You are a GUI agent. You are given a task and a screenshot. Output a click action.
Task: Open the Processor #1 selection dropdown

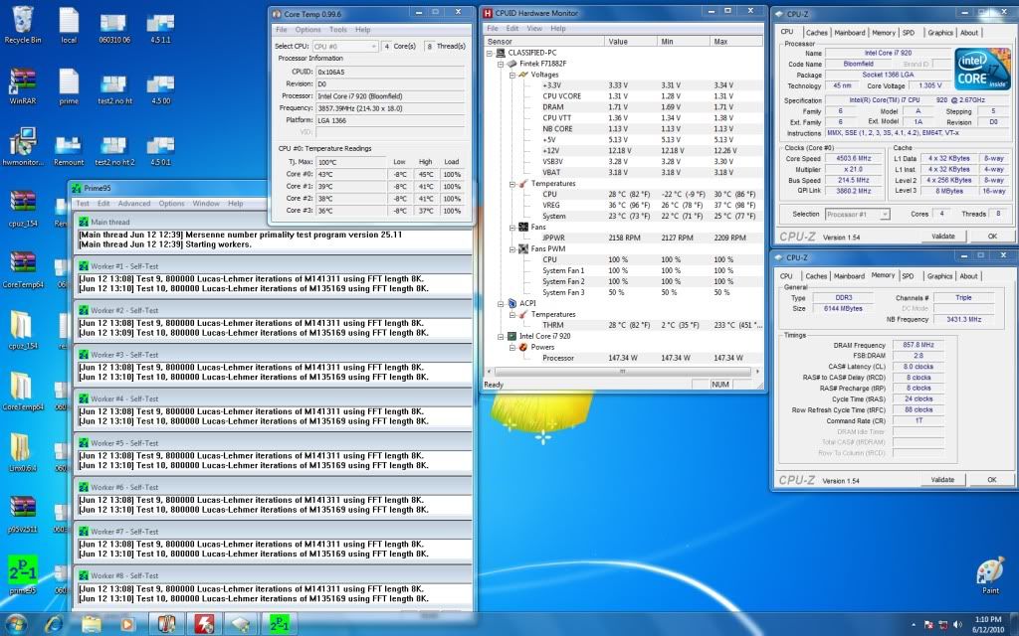(x=856, y=214)
